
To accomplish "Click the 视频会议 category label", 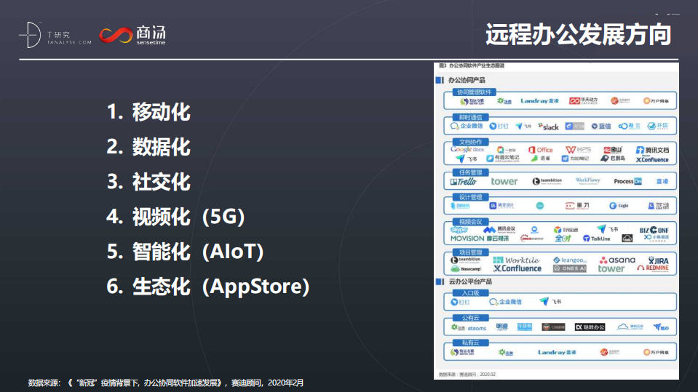I will 470,222.
